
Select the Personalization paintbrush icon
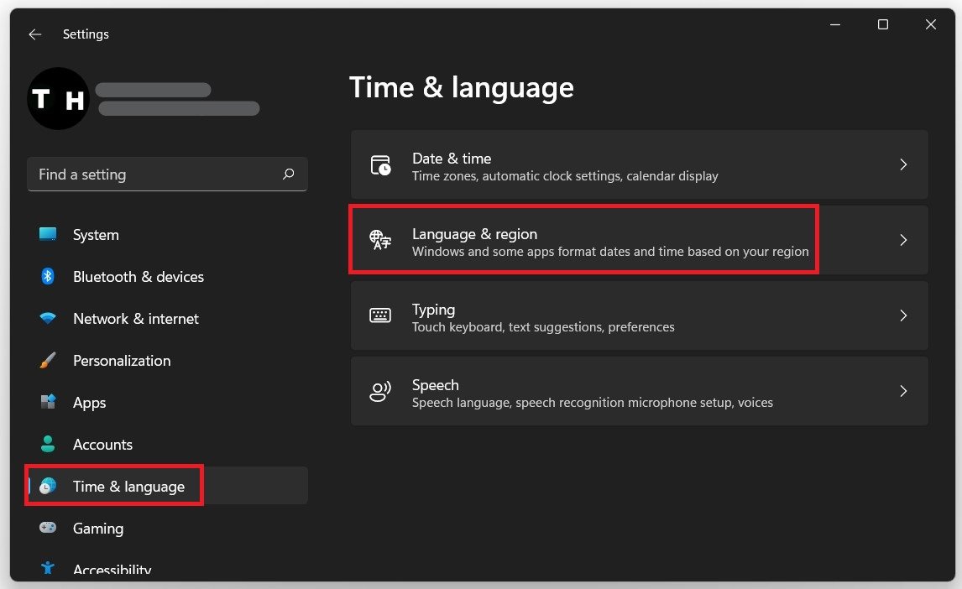click(48, 361)
